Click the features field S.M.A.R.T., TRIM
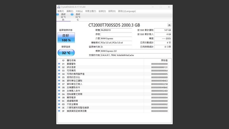Viewport: 229px width, 129px height. click(136, 55)
